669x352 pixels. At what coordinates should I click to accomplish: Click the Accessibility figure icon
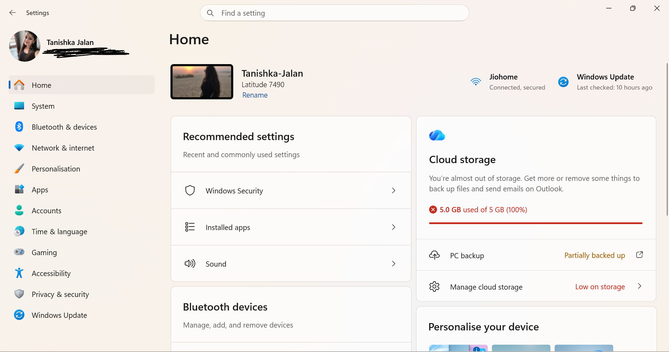pos(19,273)
